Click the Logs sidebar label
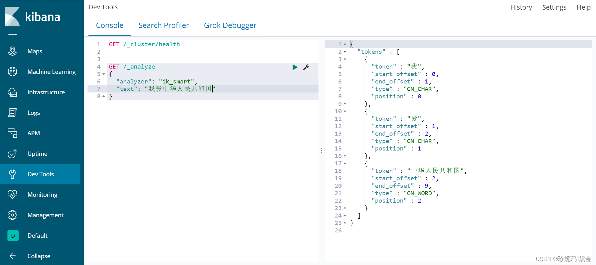The height and width of the screenshot is (265, 596). (34, 113)
